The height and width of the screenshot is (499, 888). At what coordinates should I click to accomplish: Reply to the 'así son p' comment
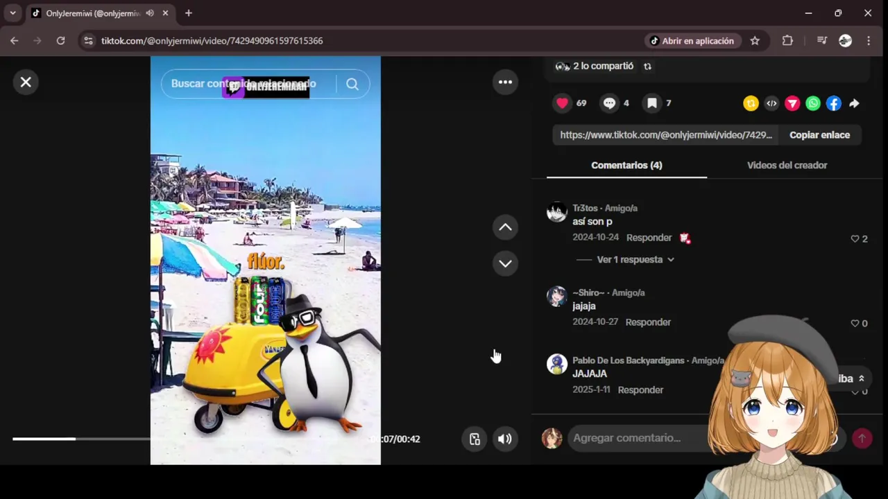click(x=649, y=238)
